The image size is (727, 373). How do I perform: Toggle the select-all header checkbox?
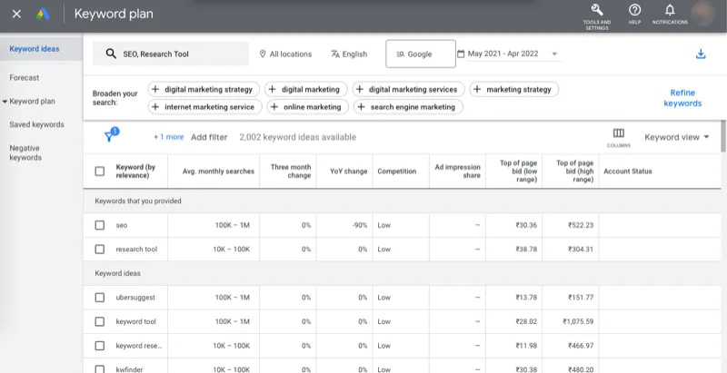(100, 171)
